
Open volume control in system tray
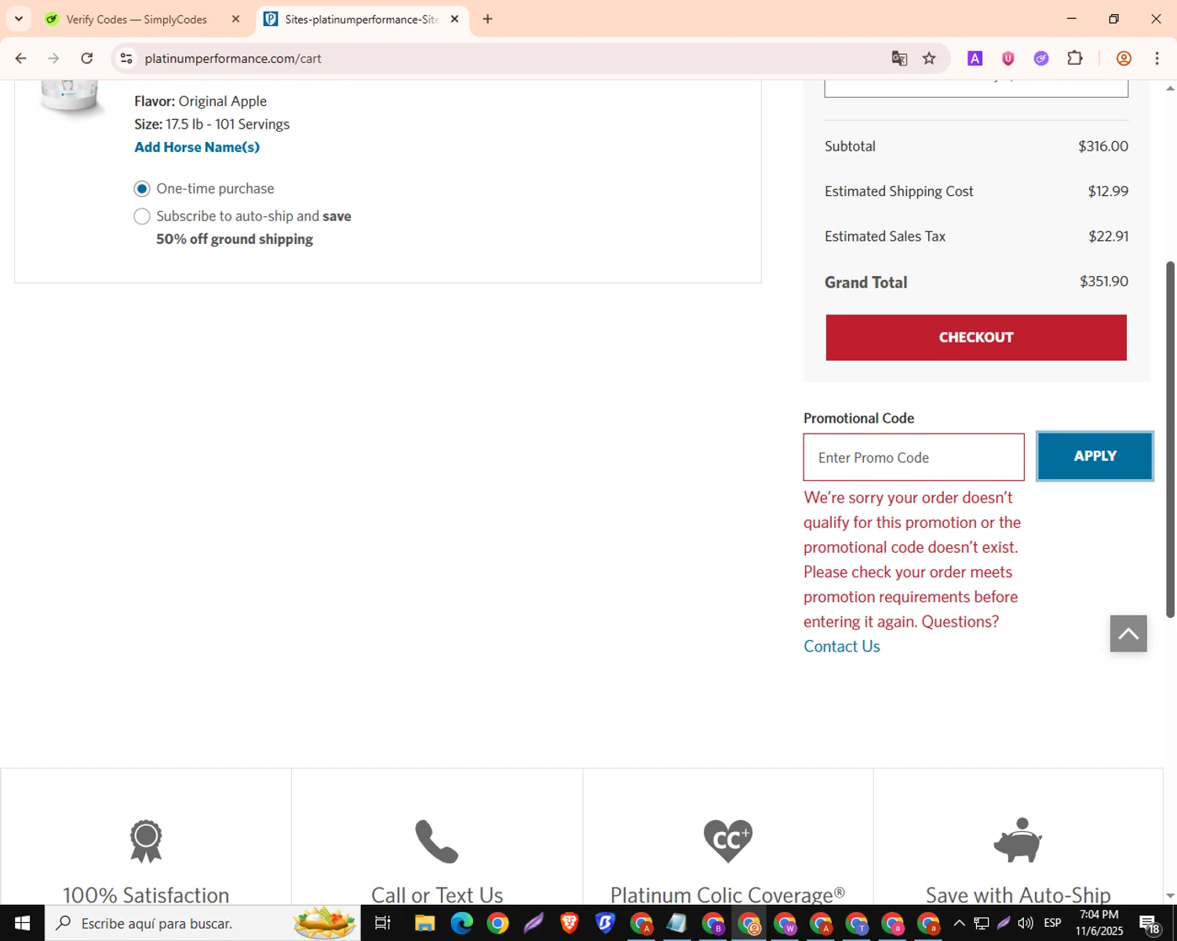point(1026,923)
